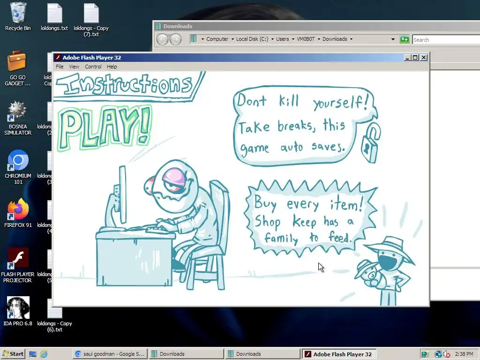This screenshot has width=480, height=360.
Task: Switch to the first Downloads taskbar button
Action: coord(186,354)
